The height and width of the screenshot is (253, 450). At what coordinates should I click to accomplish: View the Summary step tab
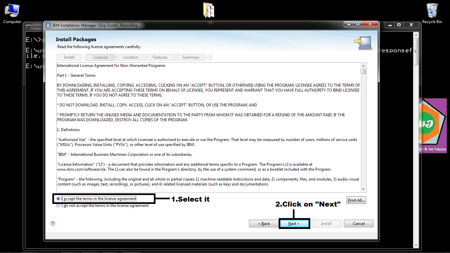point(190,57)
